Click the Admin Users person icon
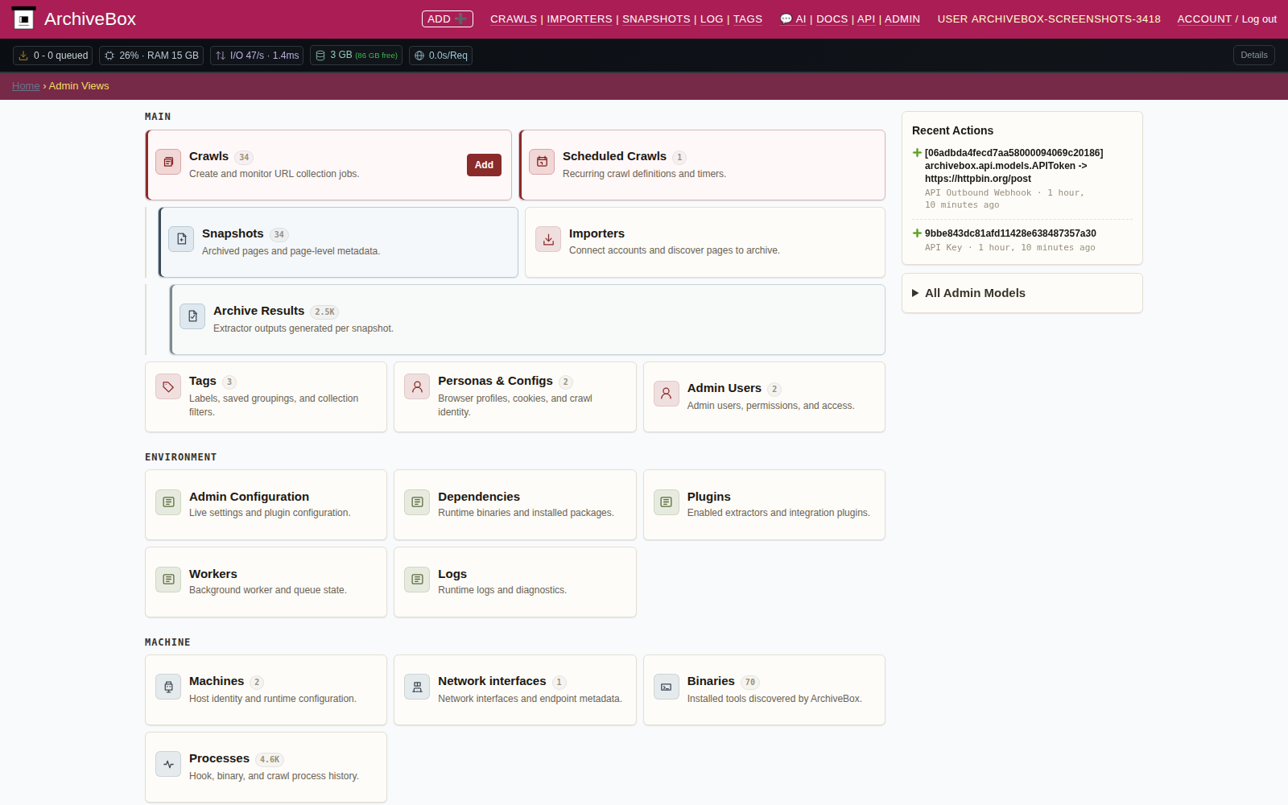The width and height of the screenshot is (1288, 805). pyautogui.click(x=667, y=394)
